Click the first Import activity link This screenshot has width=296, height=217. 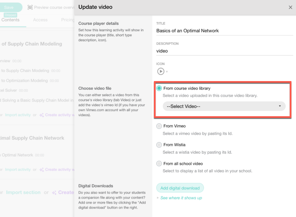(x=18, y=115)
